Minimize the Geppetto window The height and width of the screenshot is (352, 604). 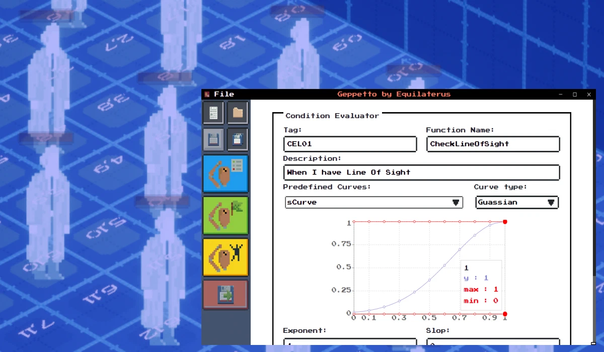pos(560,94)
